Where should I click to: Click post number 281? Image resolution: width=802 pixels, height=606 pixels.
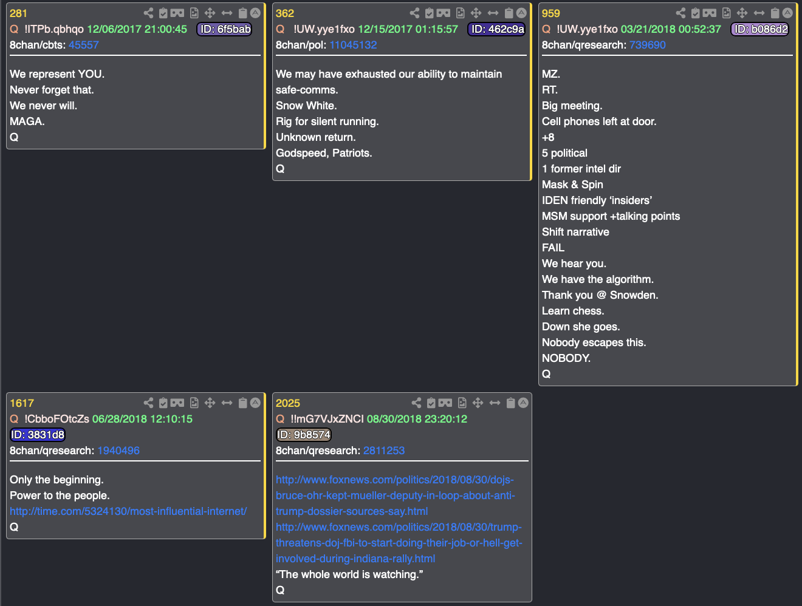(x=18, y=13)
